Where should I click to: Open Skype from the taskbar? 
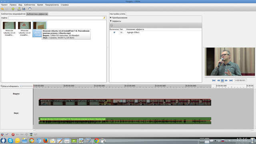pos(10,140)
